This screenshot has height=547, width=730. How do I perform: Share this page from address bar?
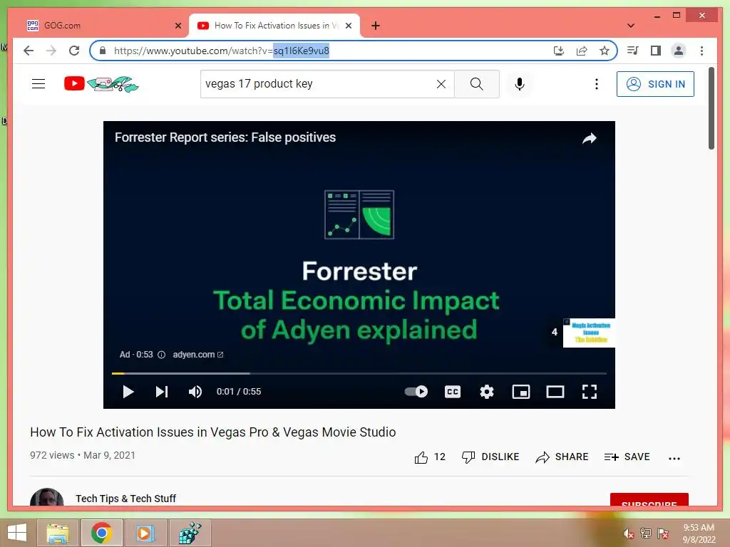click(582, 51)
